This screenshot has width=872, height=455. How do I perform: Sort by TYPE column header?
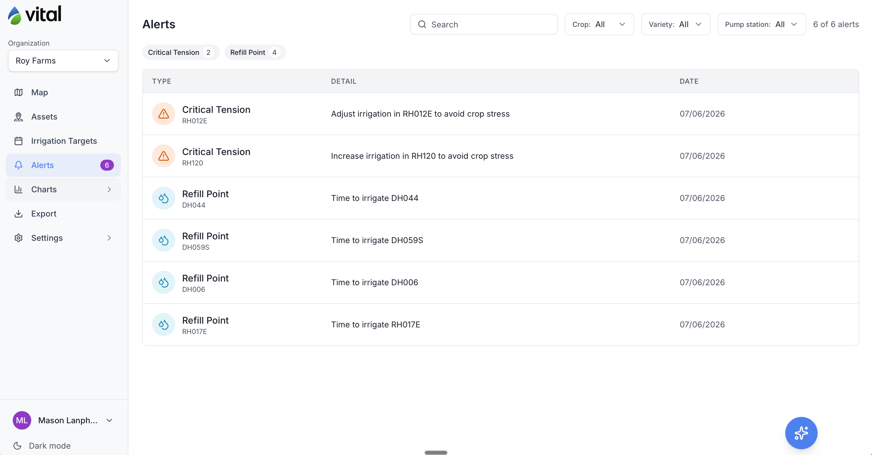161,81
